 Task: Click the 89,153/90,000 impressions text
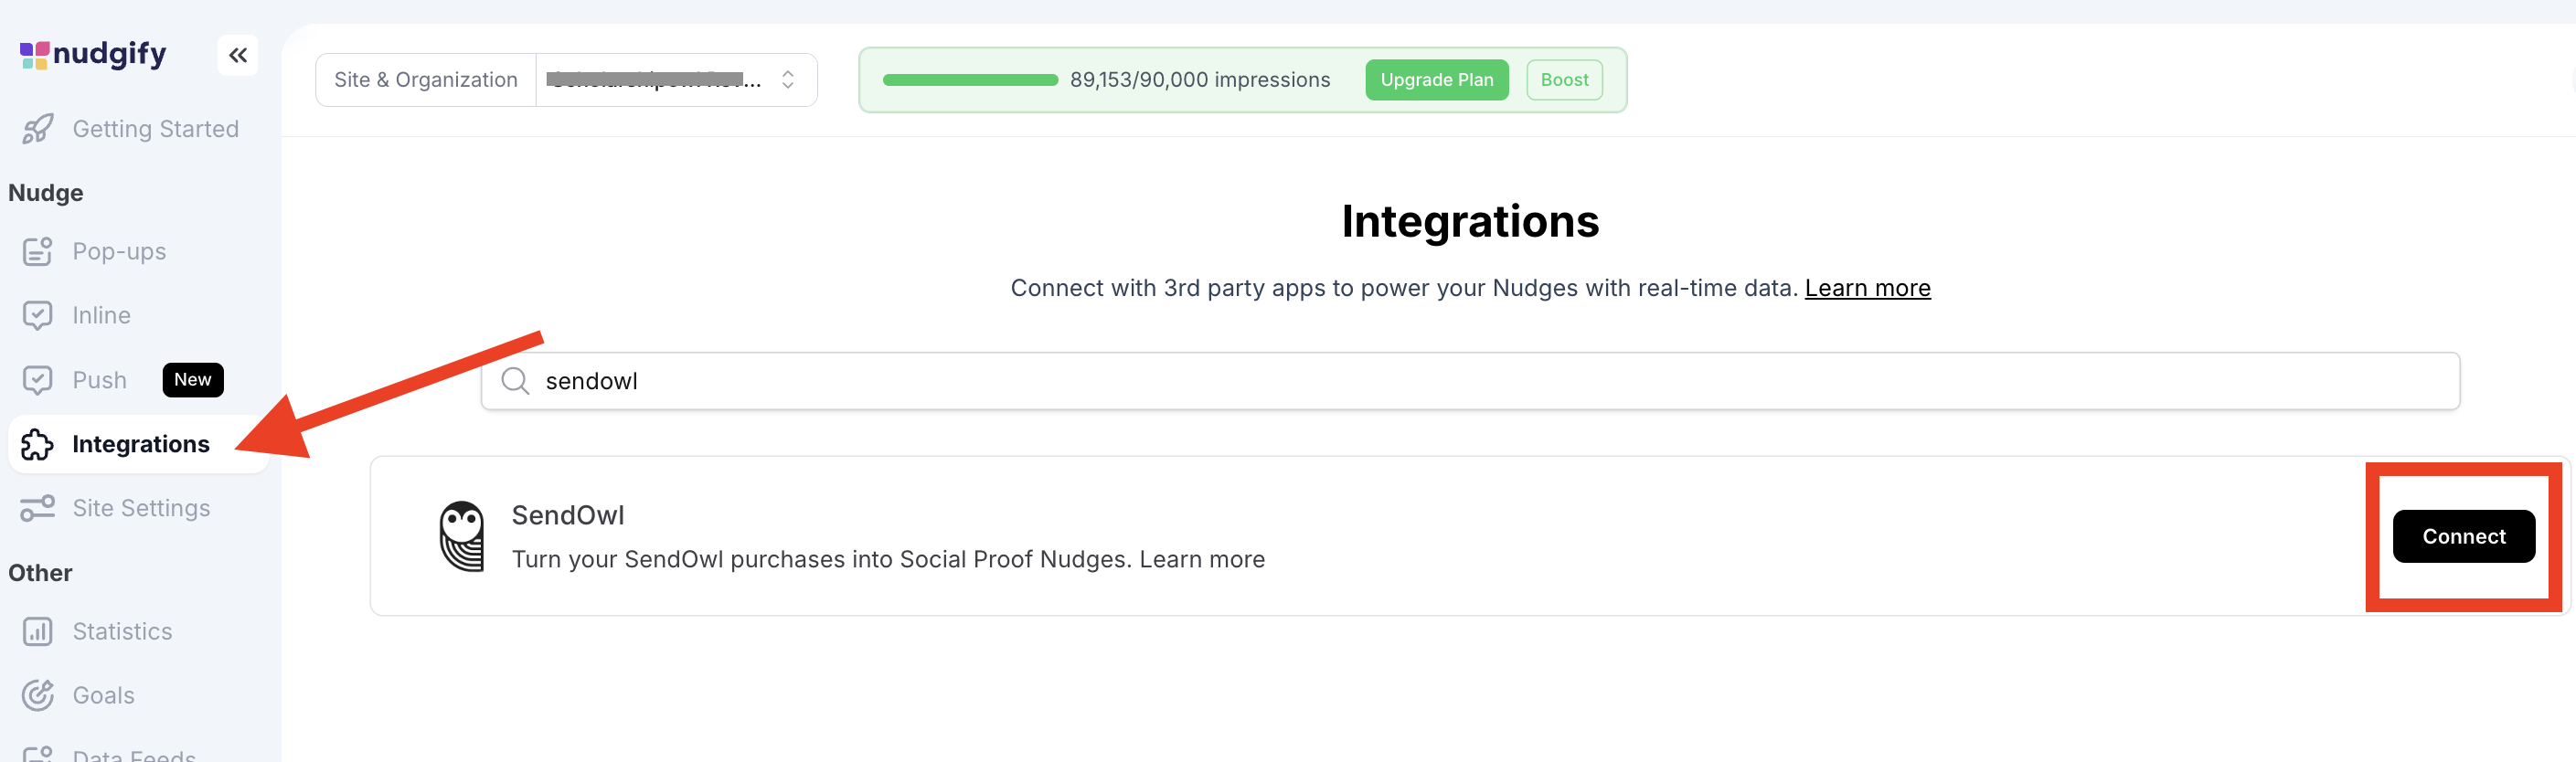point(1200,80)
